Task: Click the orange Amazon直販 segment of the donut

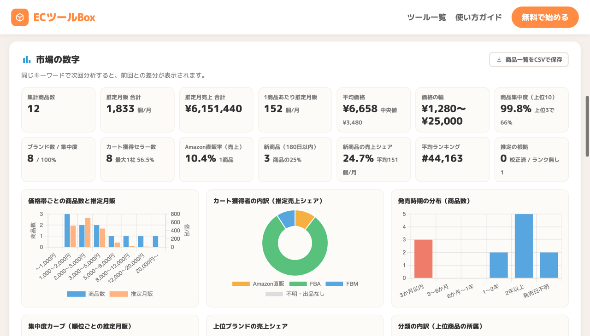Action: point(304,219)
